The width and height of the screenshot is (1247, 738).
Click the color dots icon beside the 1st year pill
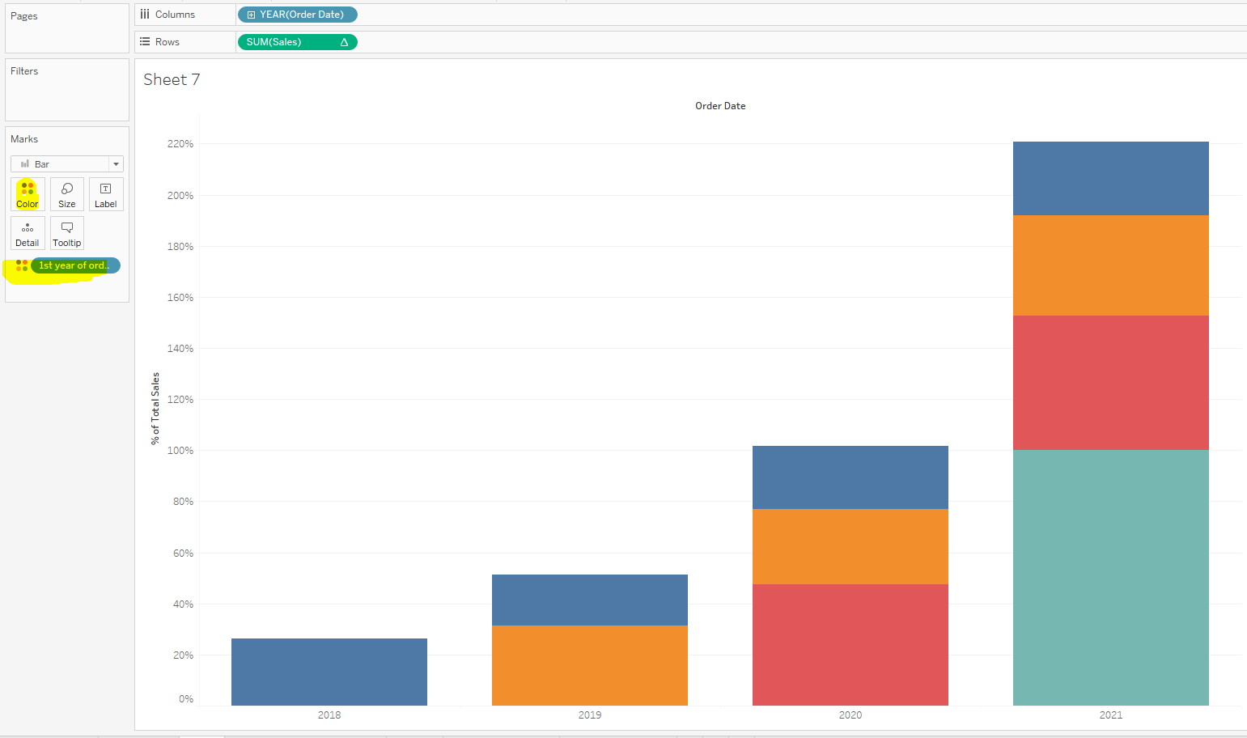(x=22, y=265)
